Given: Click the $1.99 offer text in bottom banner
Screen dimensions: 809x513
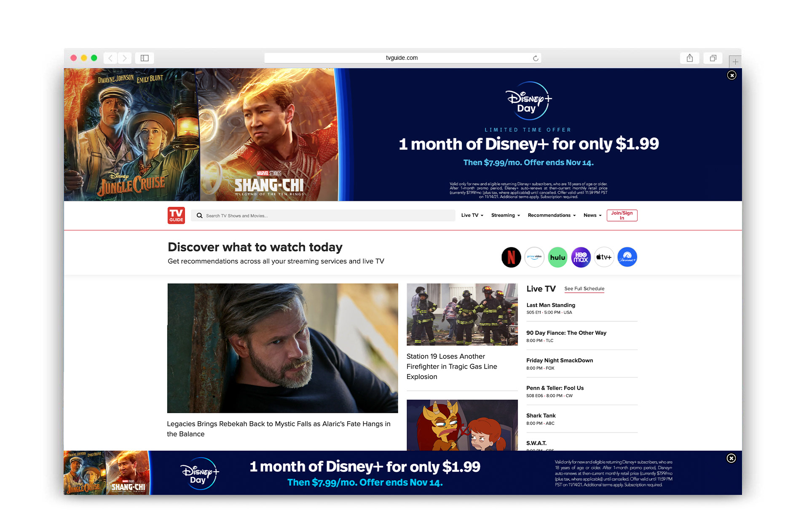Looking at the screenshot, I should (x=365, y=467).
